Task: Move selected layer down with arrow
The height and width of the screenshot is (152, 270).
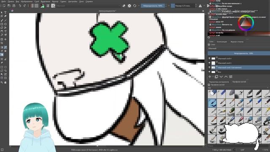Action: (x=221, y=77)
